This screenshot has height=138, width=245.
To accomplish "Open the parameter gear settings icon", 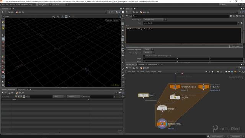I will [231, 16].
